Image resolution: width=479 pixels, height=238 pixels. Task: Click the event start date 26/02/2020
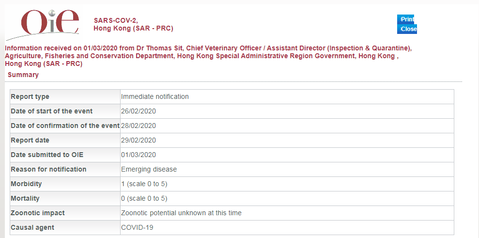139,111
